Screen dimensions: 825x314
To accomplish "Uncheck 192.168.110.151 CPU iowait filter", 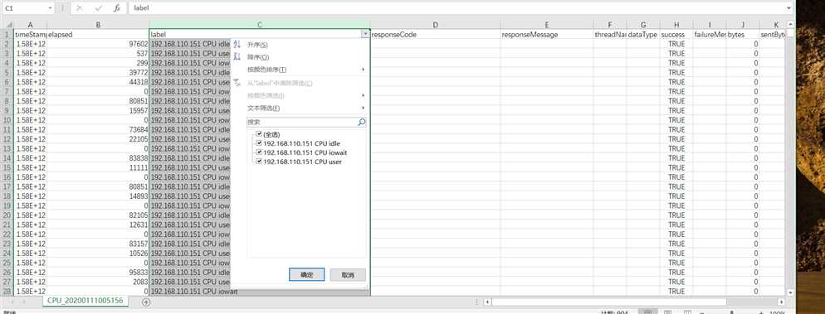I will click(x=258, y=152).
